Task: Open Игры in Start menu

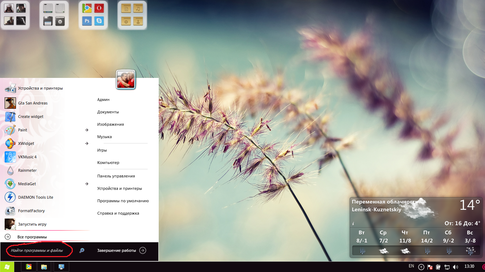Action: [102, 150]
